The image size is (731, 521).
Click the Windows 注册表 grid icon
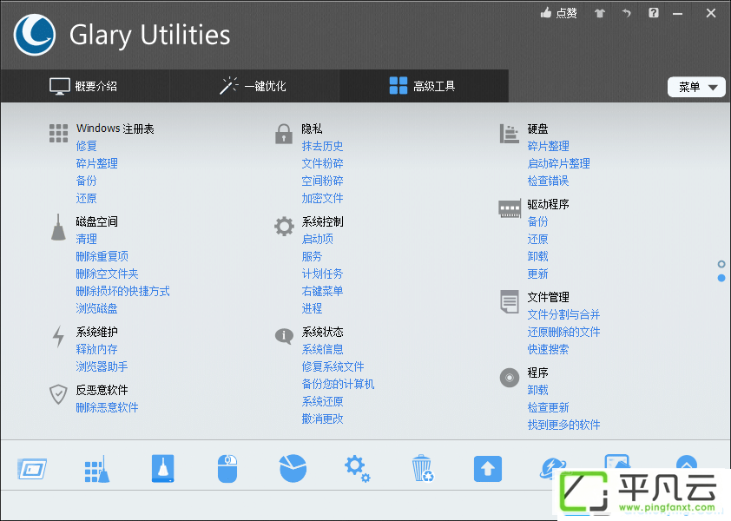point(59,134)
